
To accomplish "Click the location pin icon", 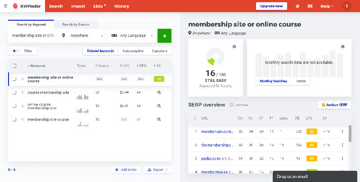I will [x=63, y=36].
